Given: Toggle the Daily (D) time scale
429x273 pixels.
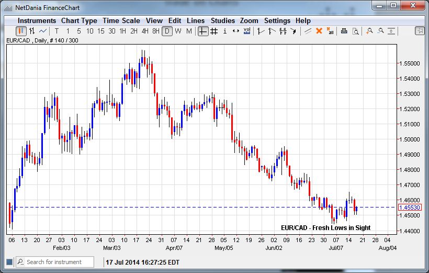Looking at the screenshot, I should tap(167, 31).
